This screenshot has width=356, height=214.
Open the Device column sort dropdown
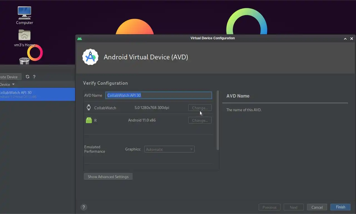click(13, 84)
